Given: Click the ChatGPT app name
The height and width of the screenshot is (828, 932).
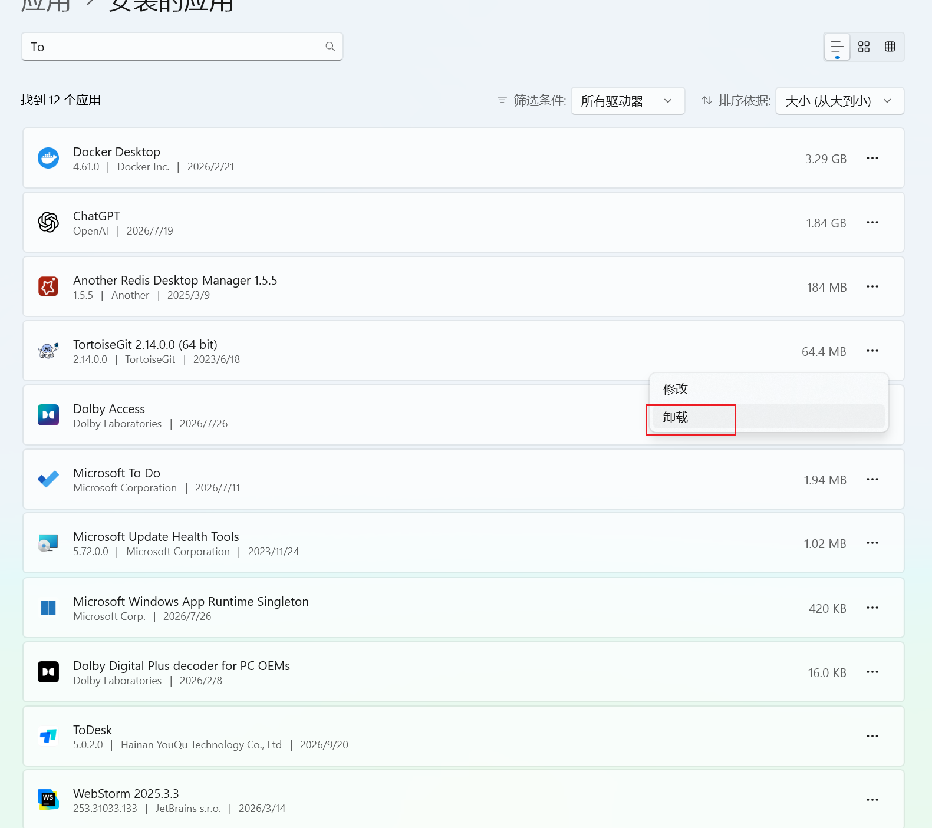Looking at the screenshot, I should pyautogui.click(x=97, y=216).
